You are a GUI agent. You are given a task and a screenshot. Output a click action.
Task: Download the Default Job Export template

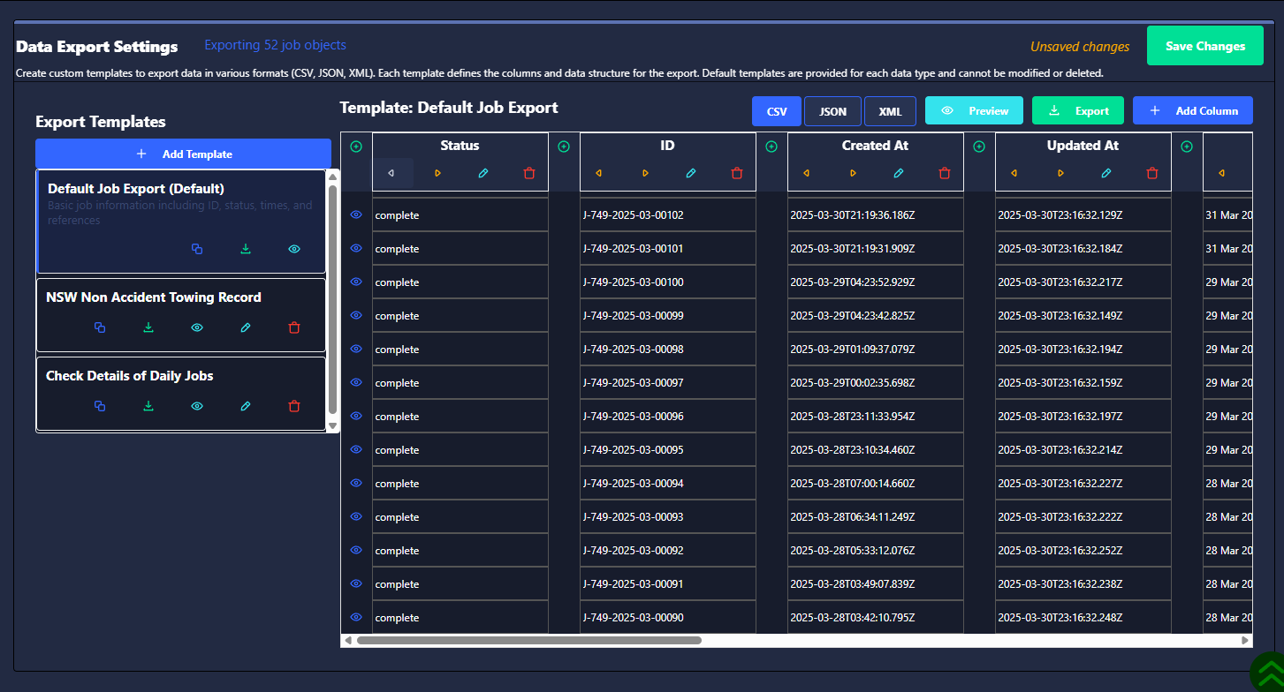coord(246,249)
